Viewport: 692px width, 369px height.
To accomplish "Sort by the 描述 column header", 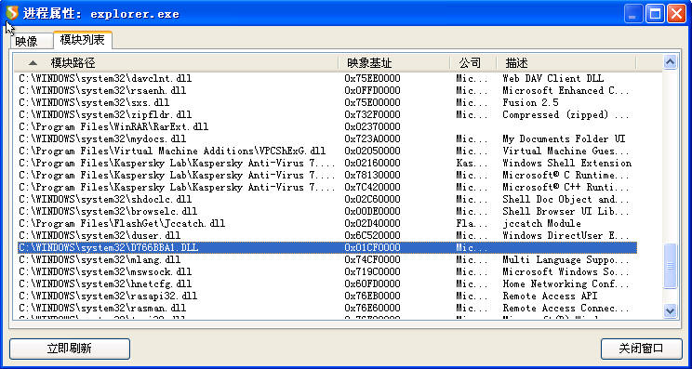I will (566, 63).
